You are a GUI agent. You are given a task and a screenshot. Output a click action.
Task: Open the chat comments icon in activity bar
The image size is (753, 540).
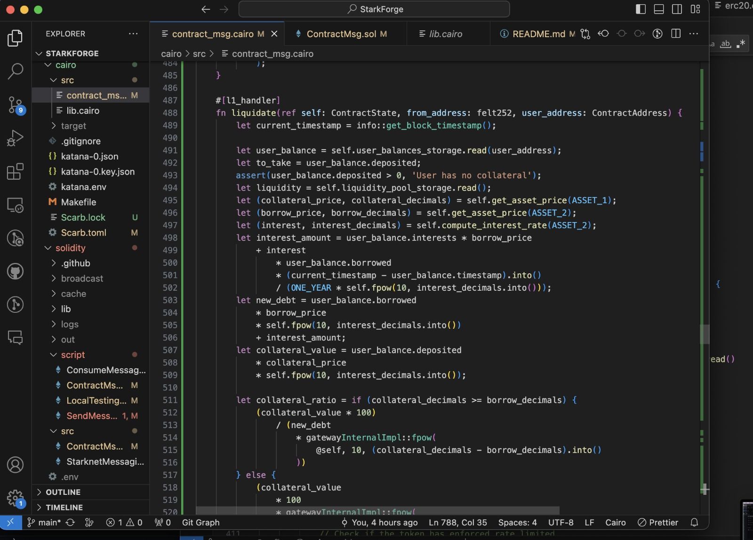point(15,337)
